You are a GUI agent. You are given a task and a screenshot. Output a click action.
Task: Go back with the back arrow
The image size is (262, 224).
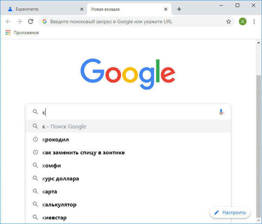click(8, 21)
